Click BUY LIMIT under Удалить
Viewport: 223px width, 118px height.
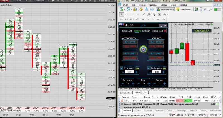(156, 53)
